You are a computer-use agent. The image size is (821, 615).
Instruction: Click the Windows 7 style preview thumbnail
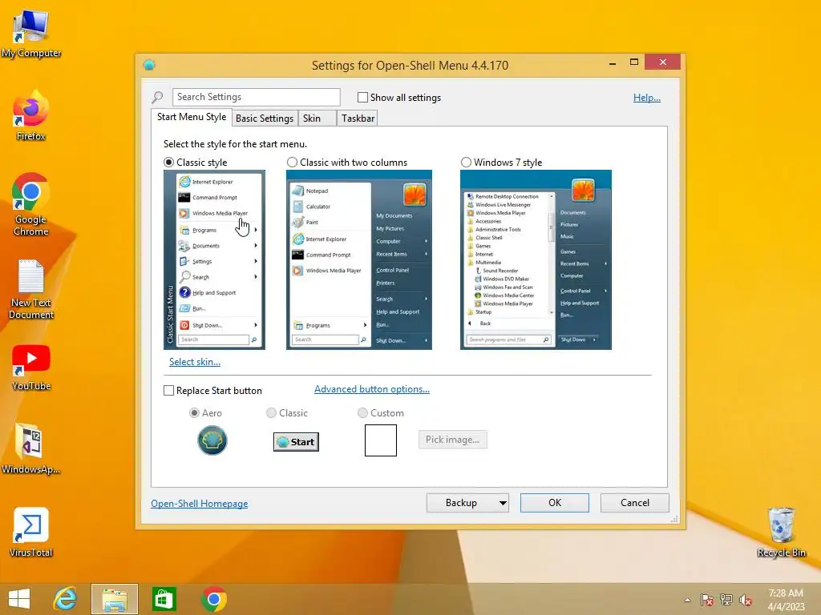click(536, 259)
